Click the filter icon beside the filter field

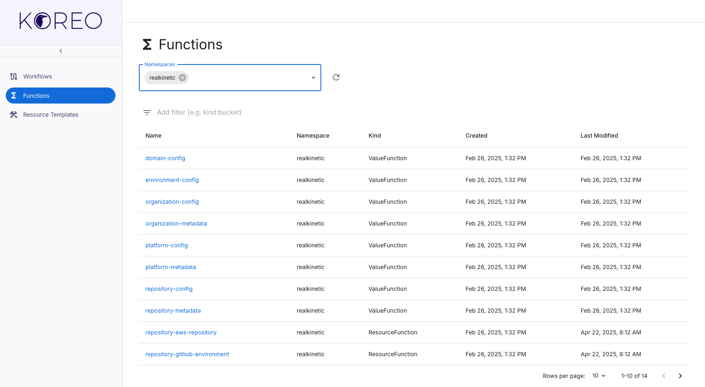point(147,112)
